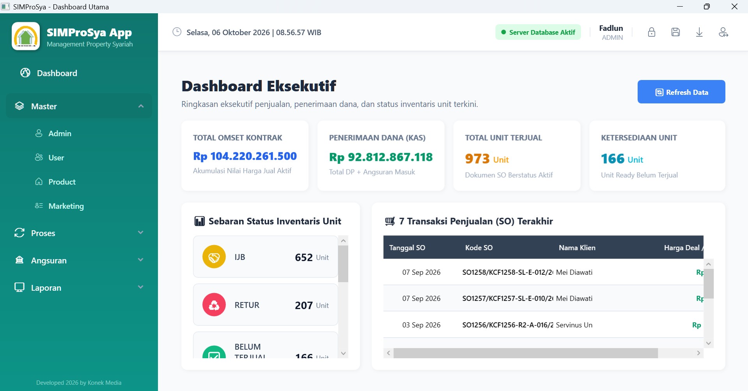Click the 973 Unit total terjual value

point(487,159)
